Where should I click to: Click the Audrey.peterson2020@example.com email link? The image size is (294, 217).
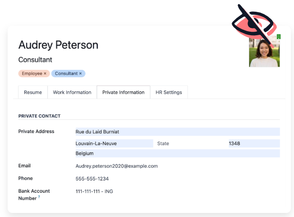[117, 166]
